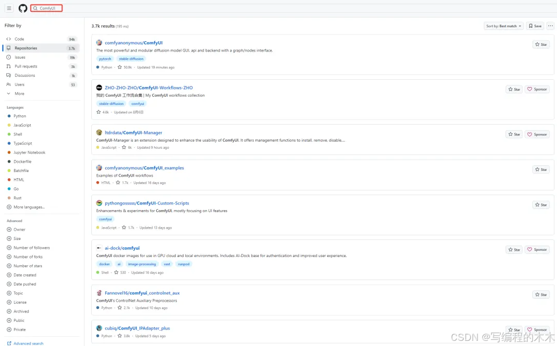Image resolution: width=557 pixels, height=346 pixels.
Task: Filter results by Discussions
Action: pyautogui.click(x=41, y=76)
